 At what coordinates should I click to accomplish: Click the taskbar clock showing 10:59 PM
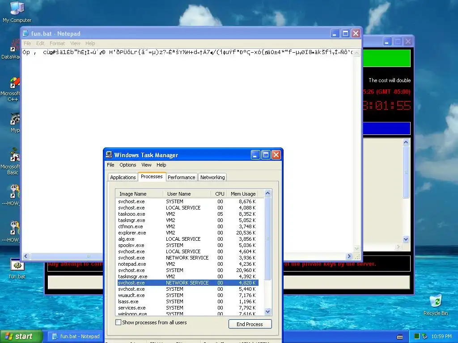pos(441,336)
